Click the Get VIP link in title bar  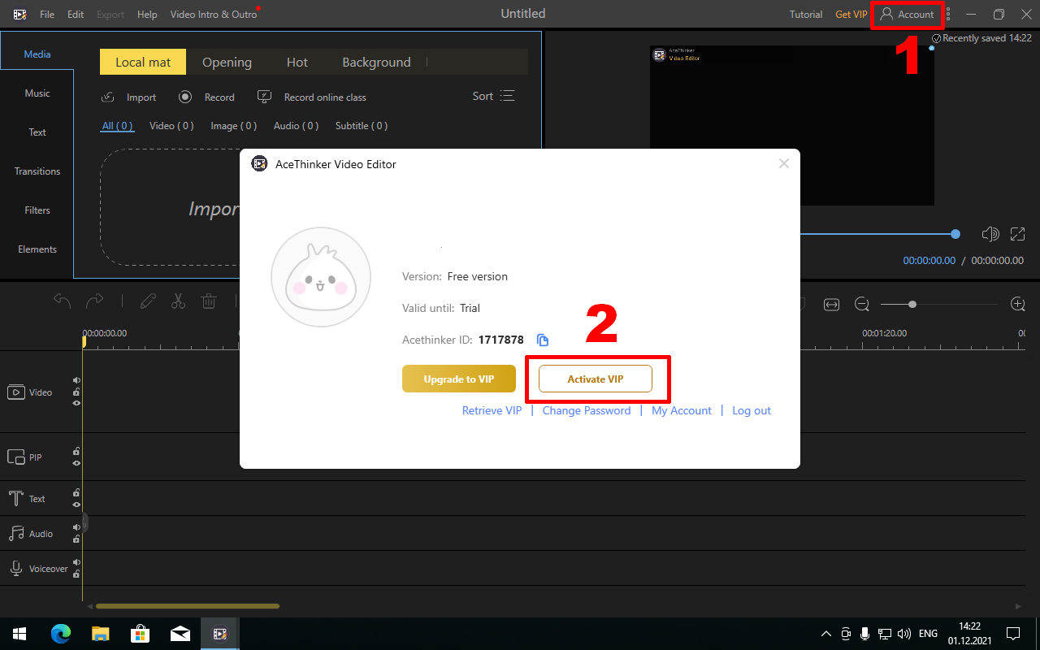click(851, 15)
